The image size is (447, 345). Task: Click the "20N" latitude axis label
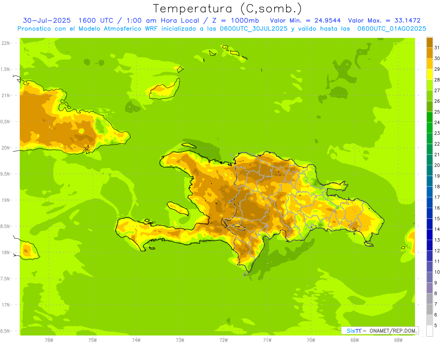[x=5, y=148]
